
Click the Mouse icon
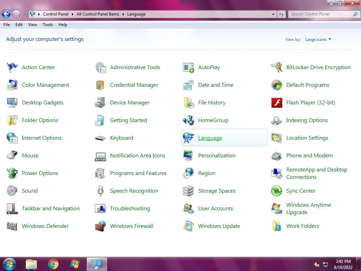point(12,155)
